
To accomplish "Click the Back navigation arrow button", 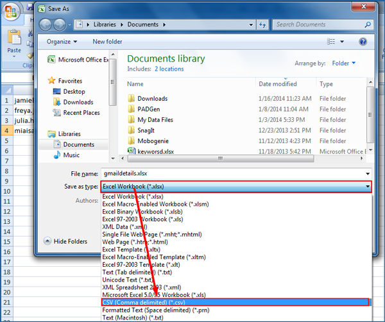I will [46, 25].
